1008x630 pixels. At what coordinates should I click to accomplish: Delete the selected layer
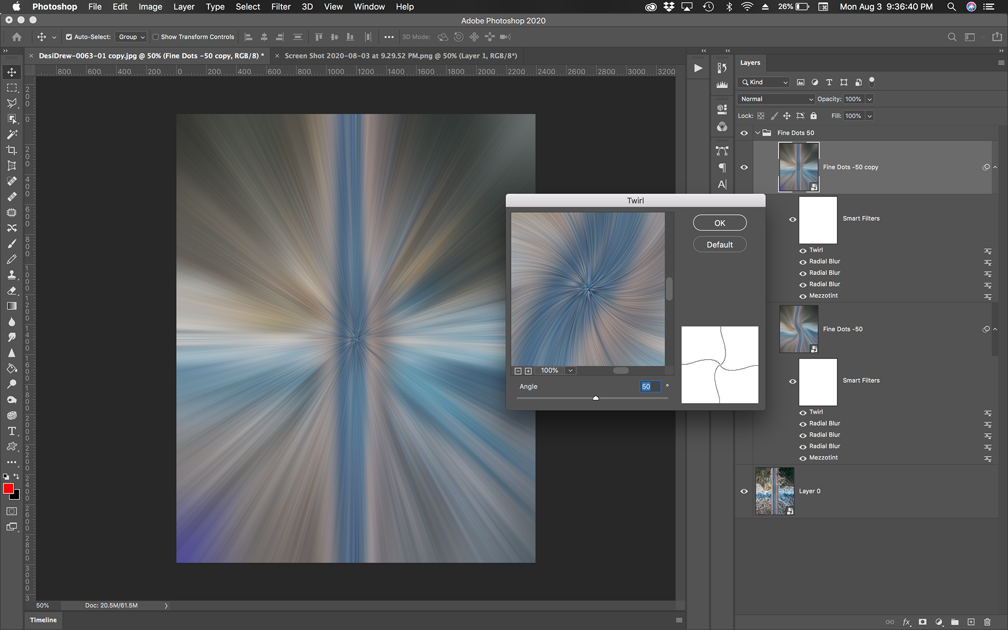(987, 622)
